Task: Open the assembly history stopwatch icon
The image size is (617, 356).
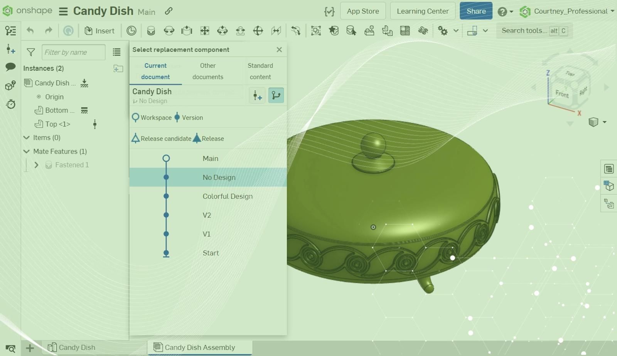Action: 10,104
